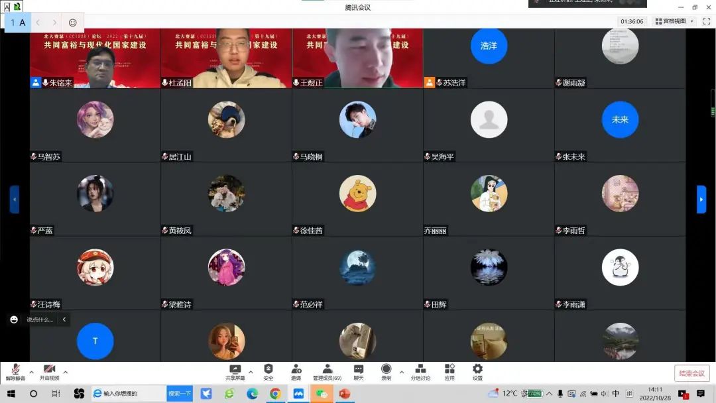Expand audio options arrow beside microphone
The width and height of the screenshot is (716, 403).
click(x=31, y=372)
